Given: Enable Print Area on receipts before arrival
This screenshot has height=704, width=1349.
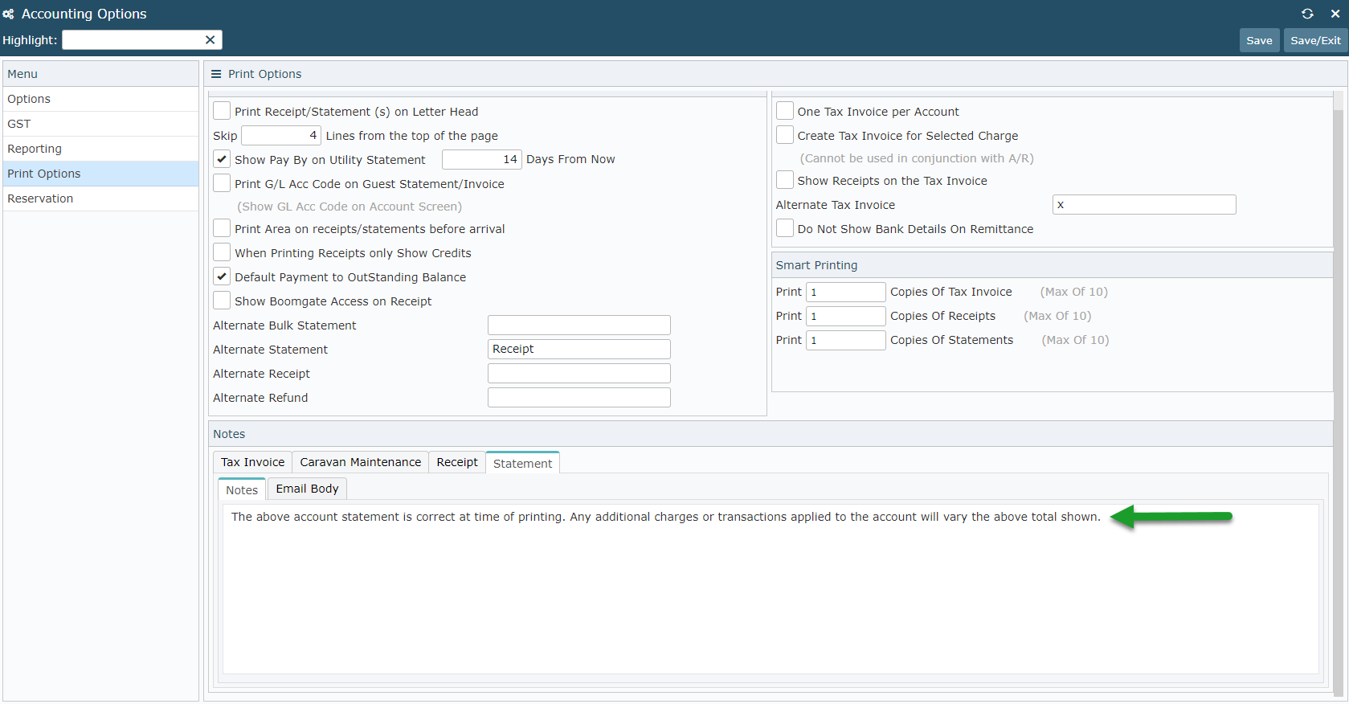Looking at the screenshot, I should (222, 228).
